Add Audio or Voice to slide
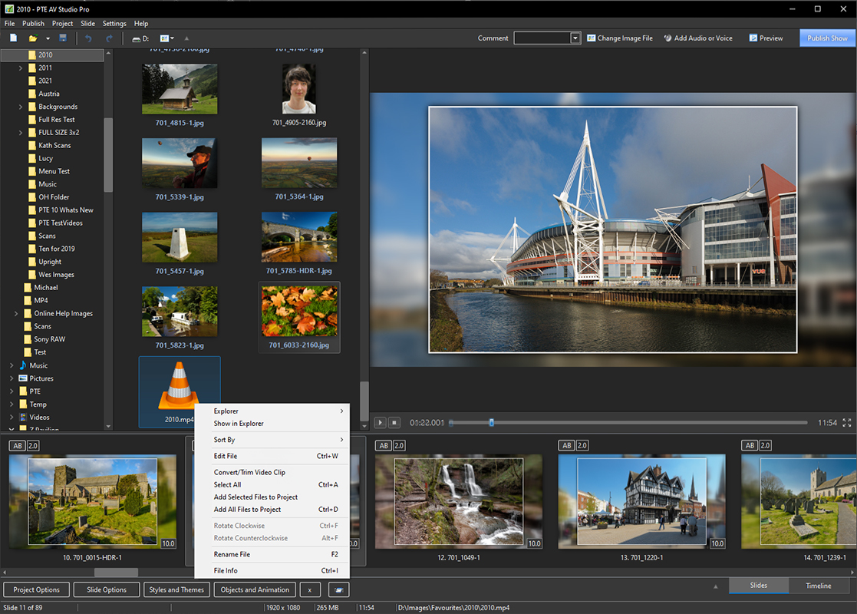857x614 pixels. pyautogui.click(x=698, y=38)
